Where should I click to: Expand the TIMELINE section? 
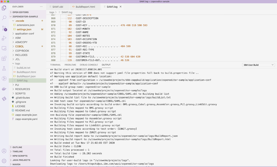click(x=28, y=151)
